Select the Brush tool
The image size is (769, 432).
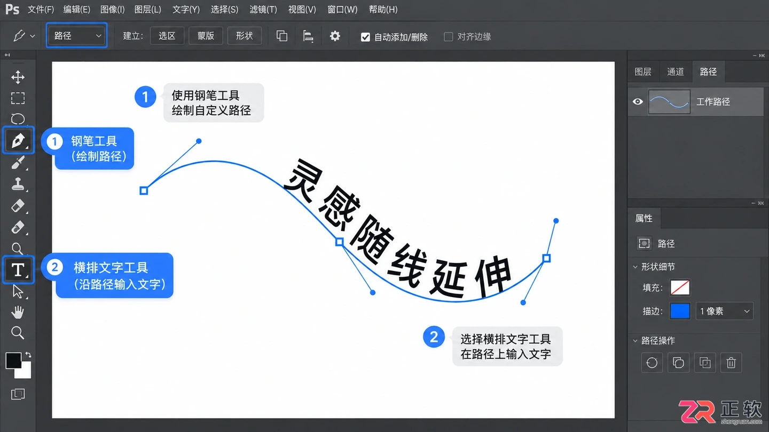pyautogui.click(x=18, y=163)
